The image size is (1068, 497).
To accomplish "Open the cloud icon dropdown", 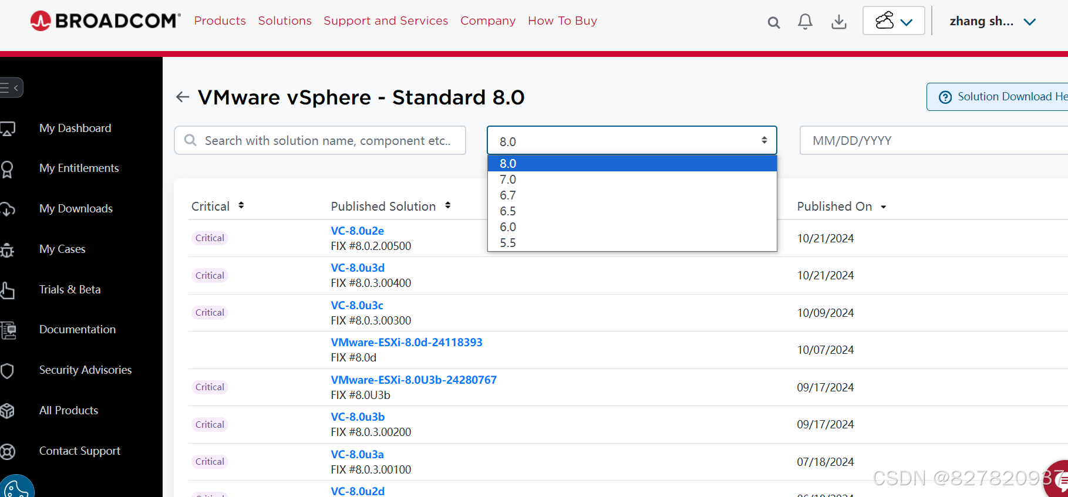I will [894, 21].
